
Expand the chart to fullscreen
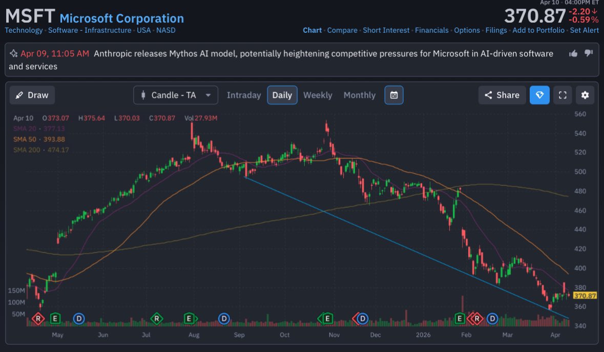tap(563, 95)
